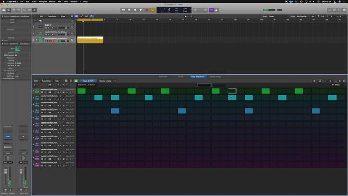Toggle the first green step in top row
This screenshot has height=196, width=348.
[82, 91]
